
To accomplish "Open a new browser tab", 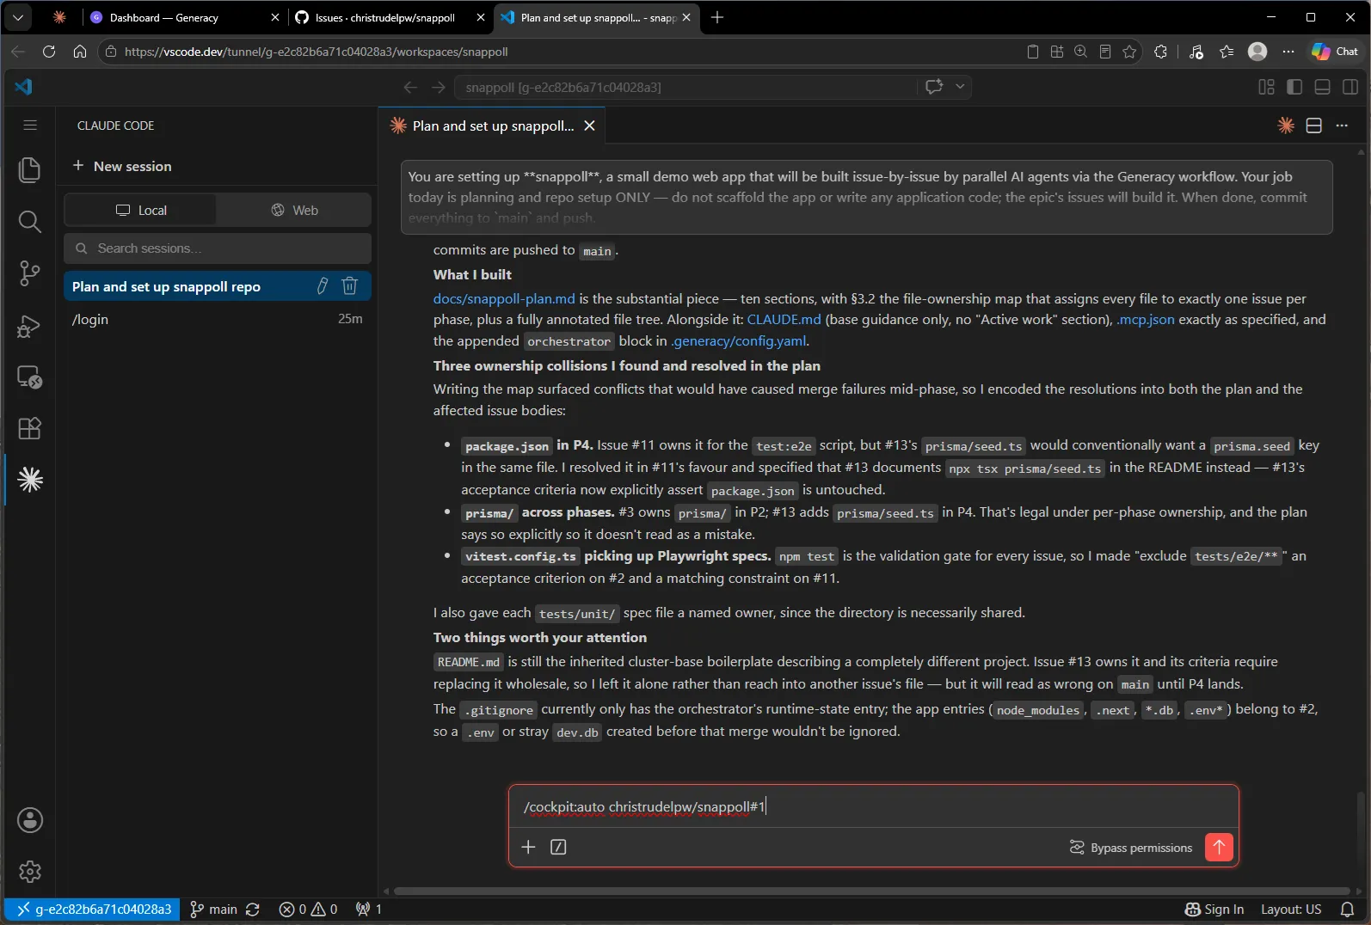I will 717,17.
